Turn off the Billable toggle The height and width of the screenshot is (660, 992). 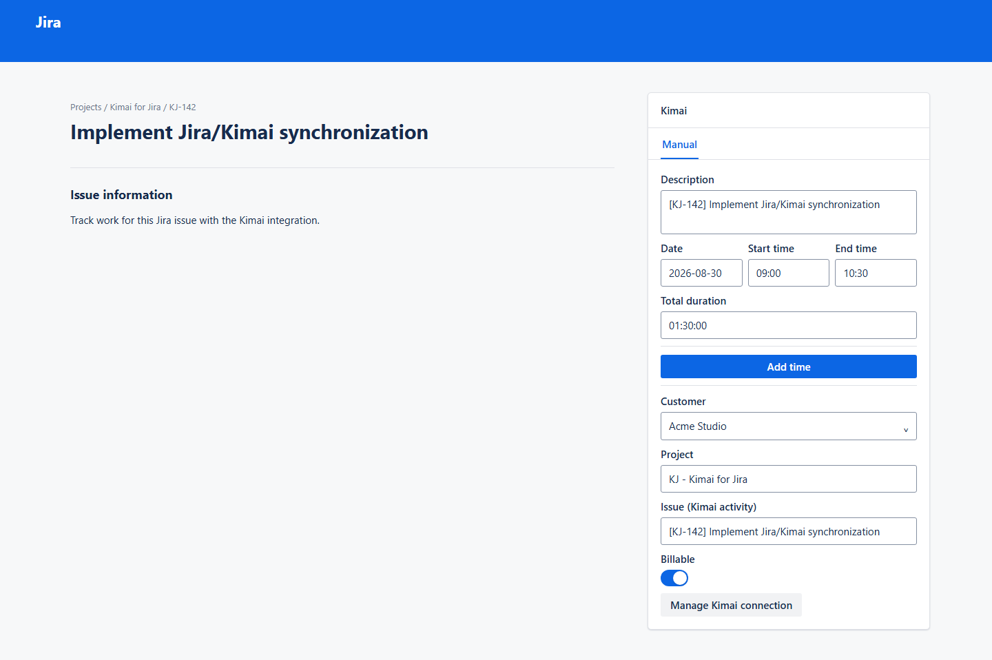(674, 578)
